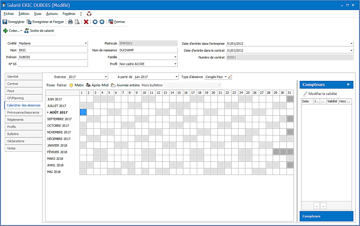Click the pencil icon beside Type d'absence
The image size is (360, 226).
pyautogui.click(x=230, y=77)
